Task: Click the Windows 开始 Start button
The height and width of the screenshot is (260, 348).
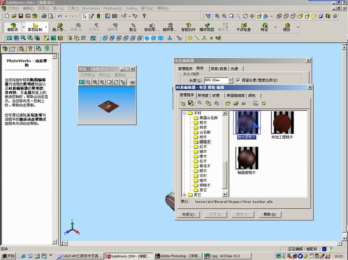Action: (x=8, y=256)
